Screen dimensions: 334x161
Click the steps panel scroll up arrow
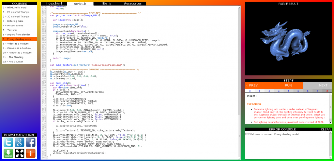pyautogui.click(x=330, y=94)
